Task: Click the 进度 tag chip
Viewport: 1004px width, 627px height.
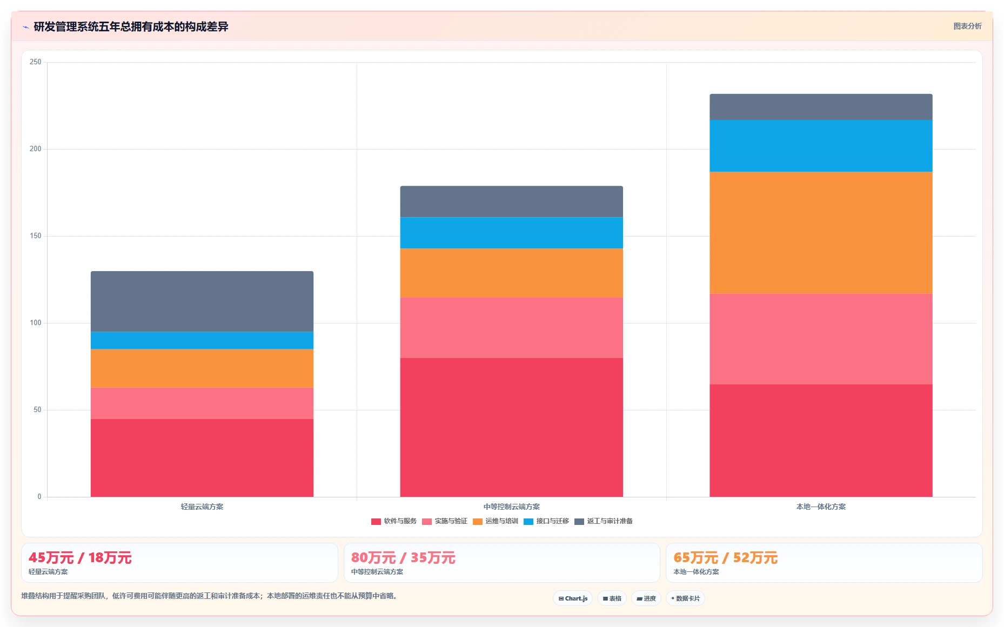Action: (646, 598)
